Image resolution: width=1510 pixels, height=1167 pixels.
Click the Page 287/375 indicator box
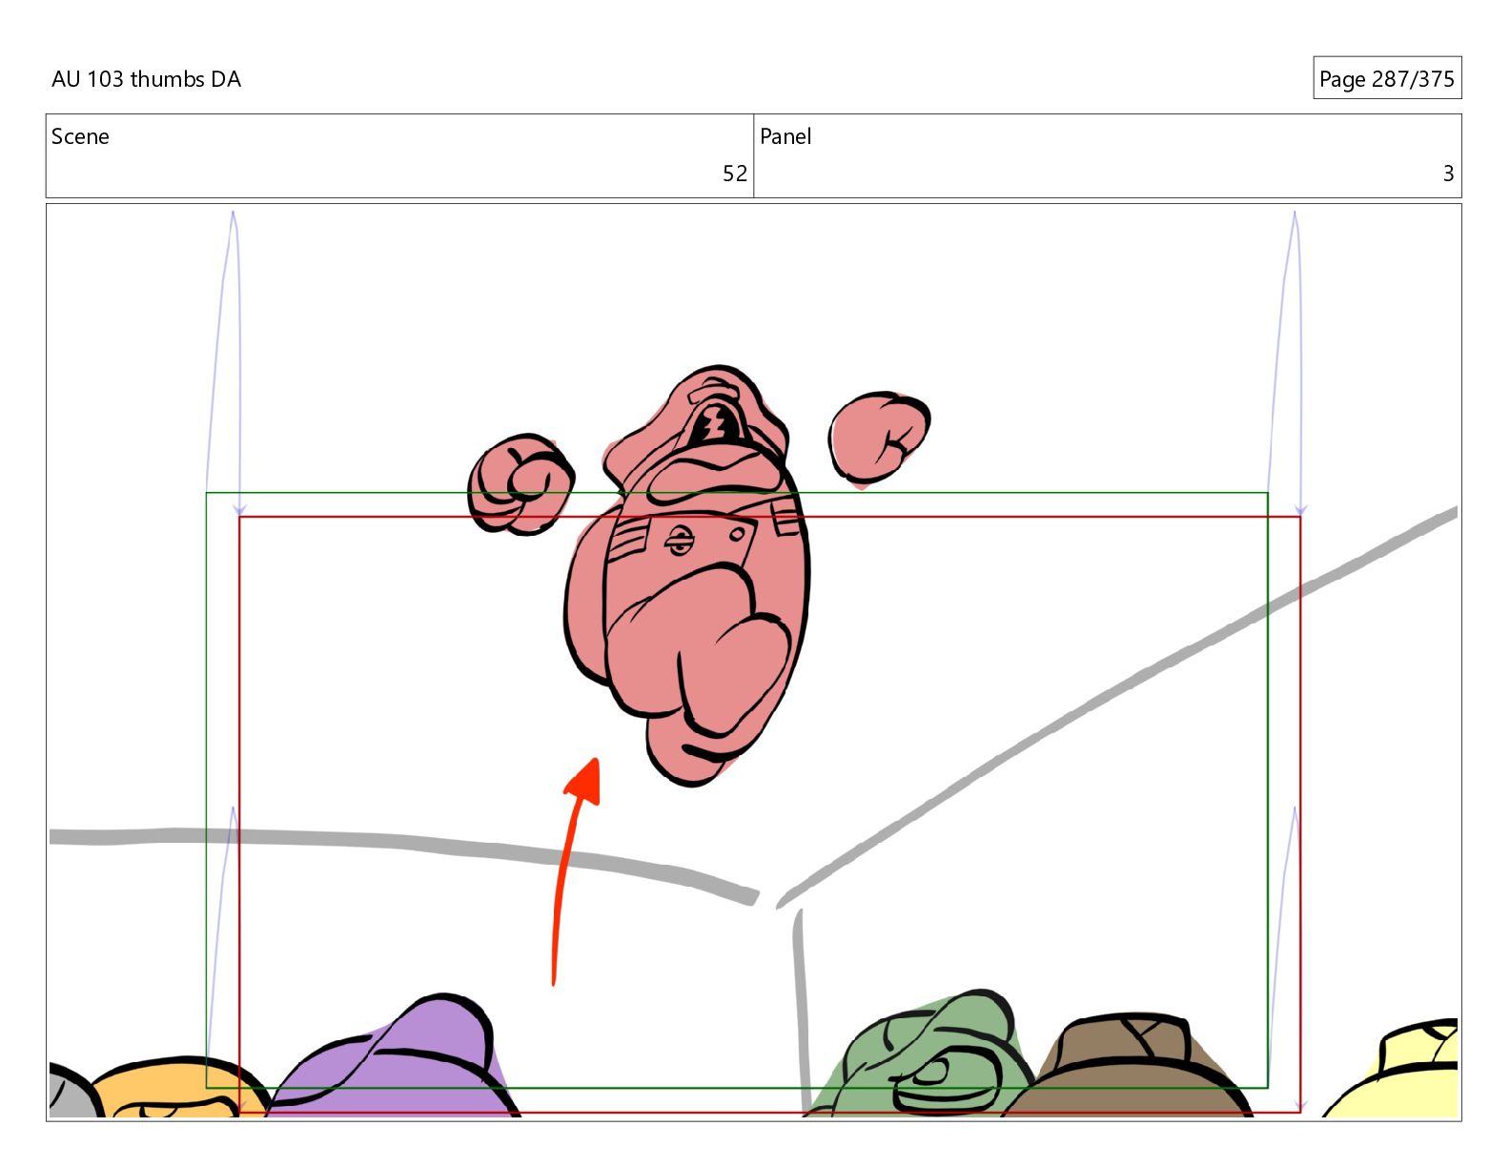[1386, 78]
